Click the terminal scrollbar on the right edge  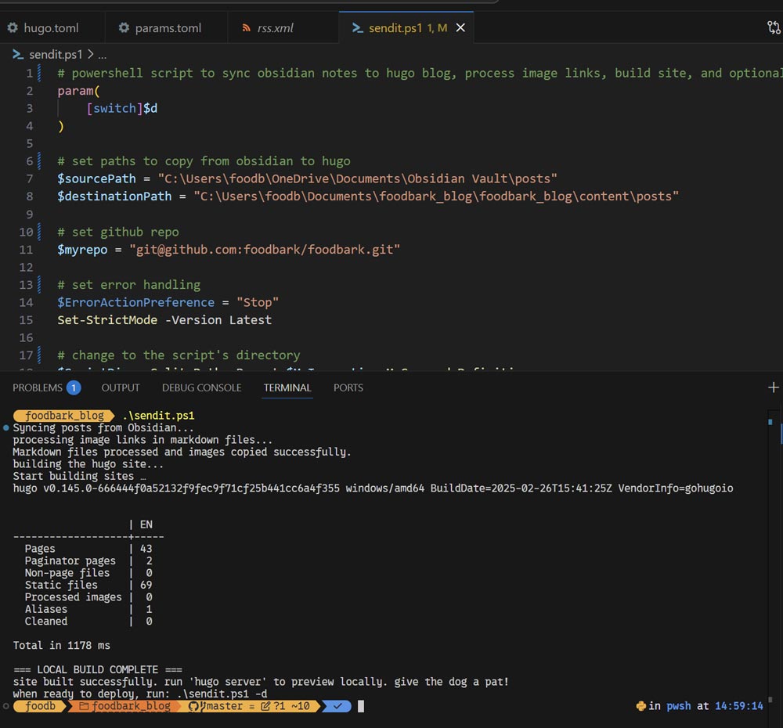pos(770,548)
